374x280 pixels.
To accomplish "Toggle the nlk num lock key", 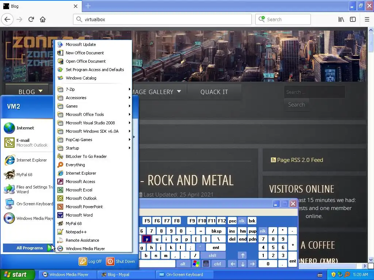I will coord(263,231).
